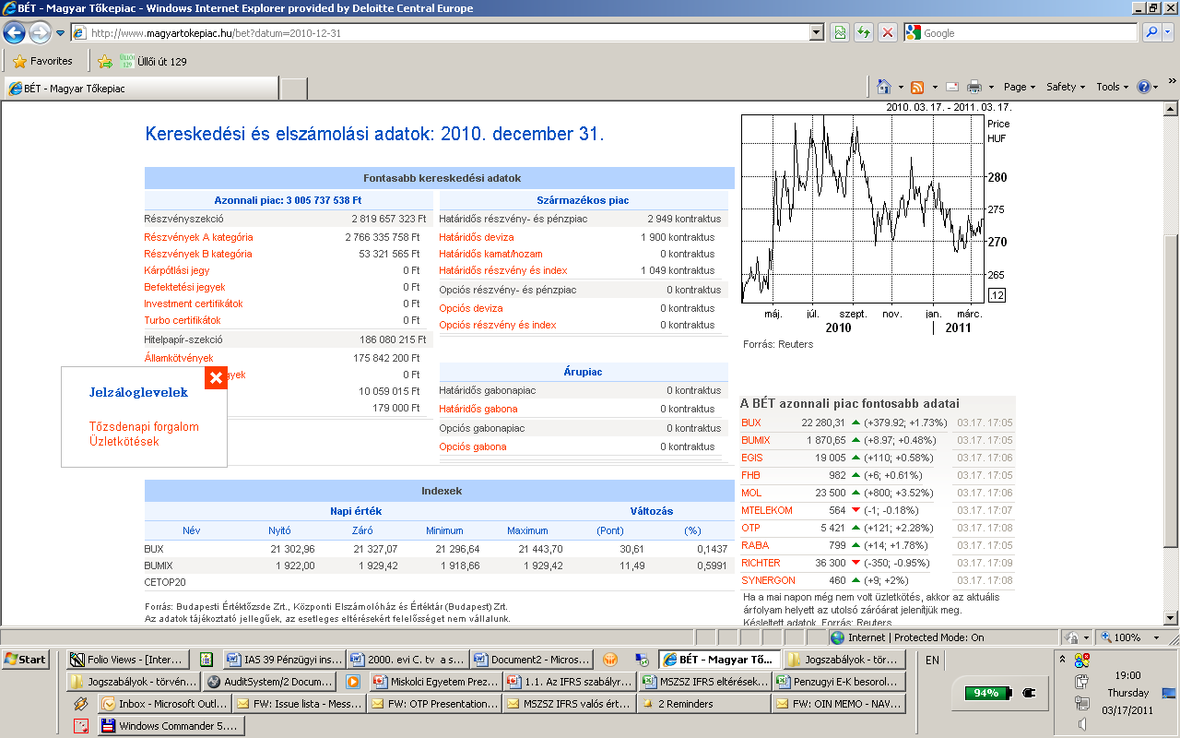This screenshot has width=1180, height=738.
Task: Open the Részvények B kategória link
Action: point(198,254)
